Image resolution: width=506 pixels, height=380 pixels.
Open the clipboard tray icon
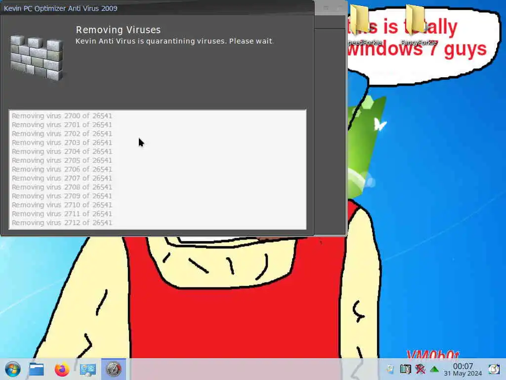tap(405, 369)
